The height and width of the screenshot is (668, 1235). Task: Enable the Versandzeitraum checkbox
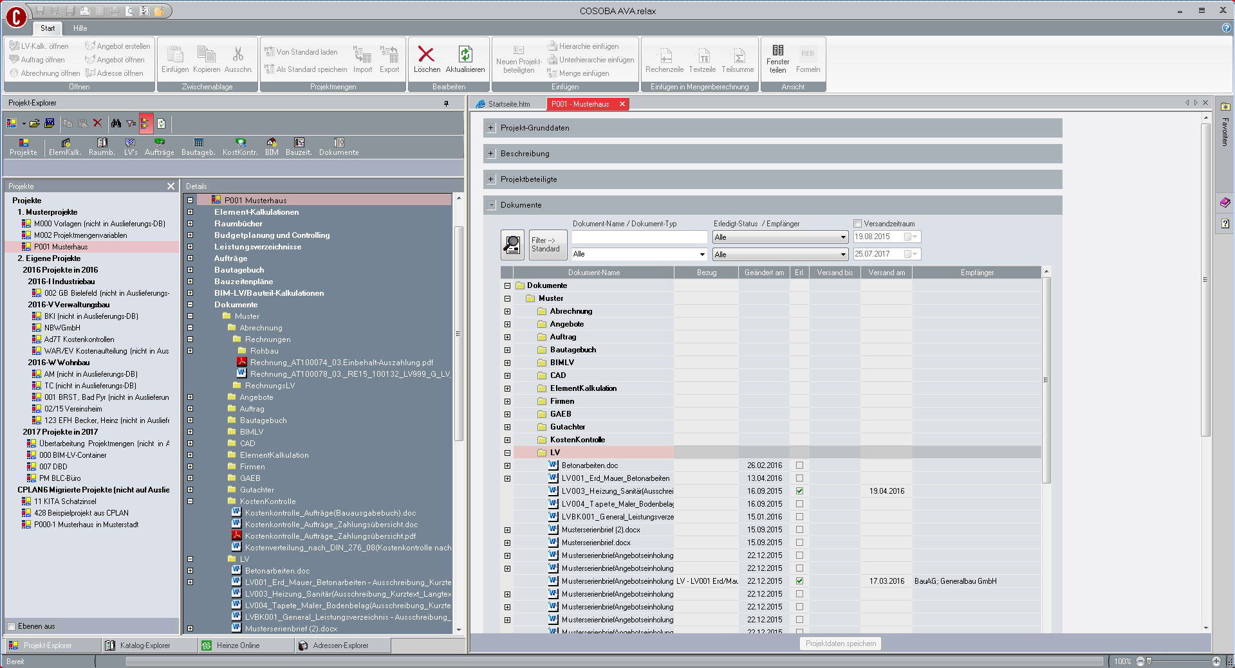(857, 224)
